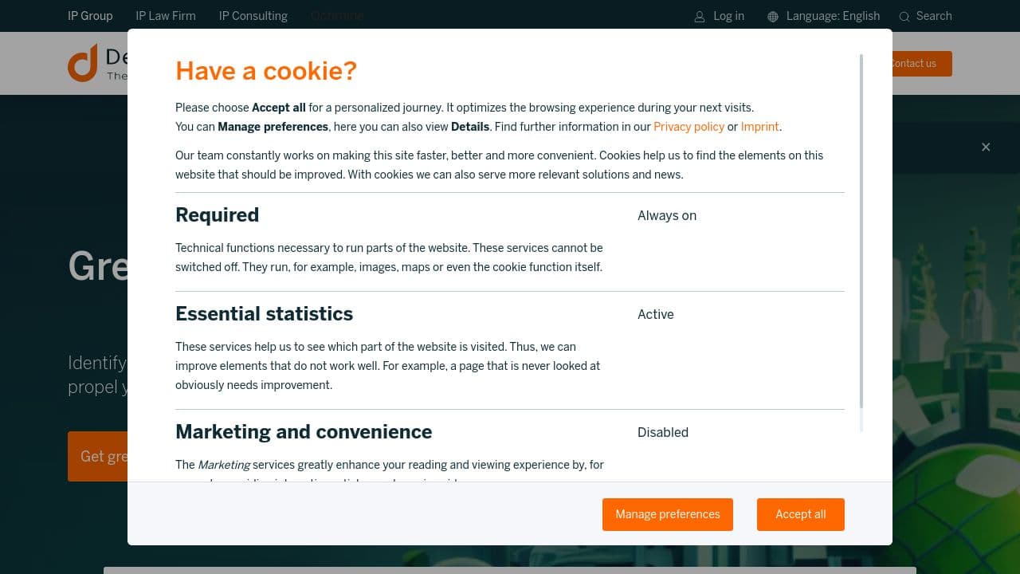Click the cookie dialog vertical scrollbar
Viewport: 1020px width, 574px height.
click(861, 231)
